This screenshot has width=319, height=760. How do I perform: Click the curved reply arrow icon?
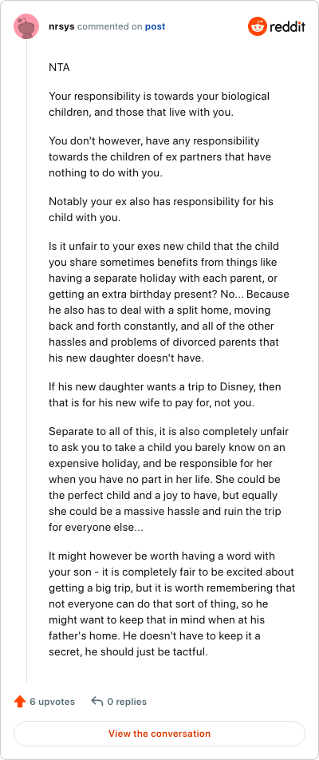(x=96, y=702)
